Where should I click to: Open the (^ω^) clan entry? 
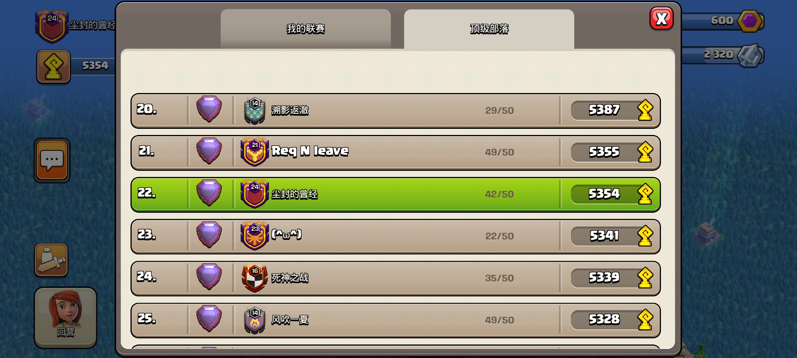point(395,236)
